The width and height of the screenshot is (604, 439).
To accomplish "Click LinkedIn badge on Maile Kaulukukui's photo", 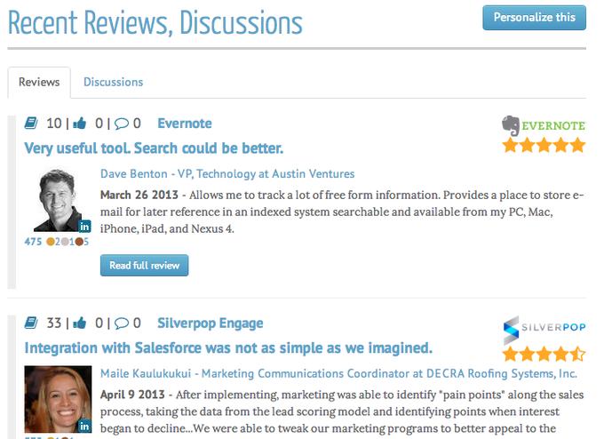I will point(84,427).
